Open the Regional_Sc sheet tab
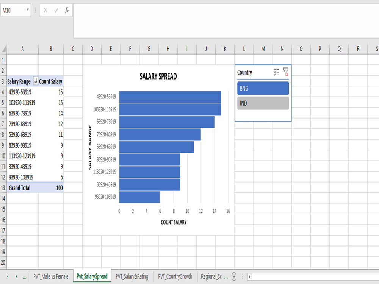Image resolution: width=379 pixels, height=284 pixels. click(x=211, y=276)
